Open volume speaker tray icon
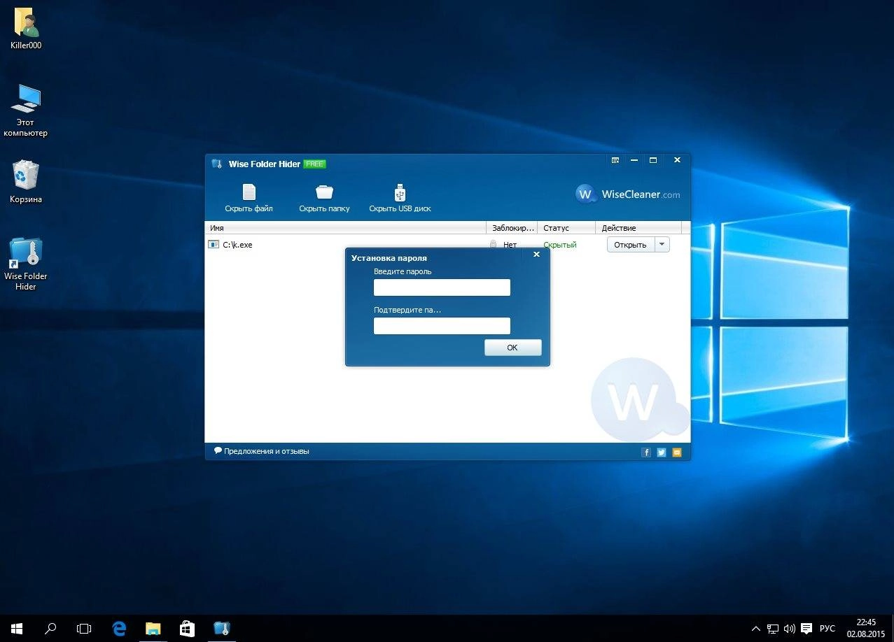The height and width of the screenshot is (642, 894). click(x=790, y=629)
